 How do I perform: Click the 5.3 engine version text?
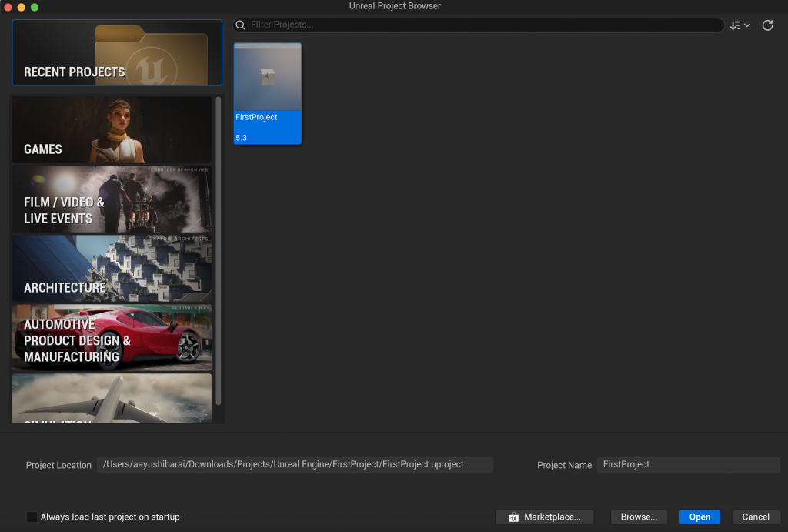click(241, 138)
